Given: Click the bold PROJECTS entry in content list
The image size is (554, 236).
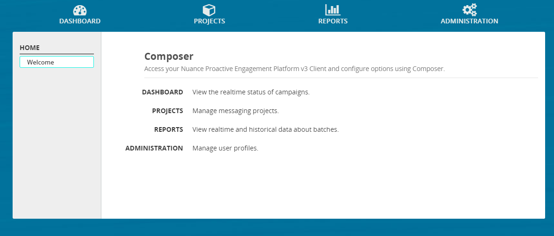Looking at the screenshot, I should (167, 111).
